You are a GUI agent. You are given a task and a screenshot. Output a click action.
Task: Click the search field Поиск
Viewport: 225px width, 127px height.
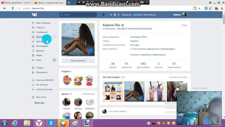pos(78,15)
